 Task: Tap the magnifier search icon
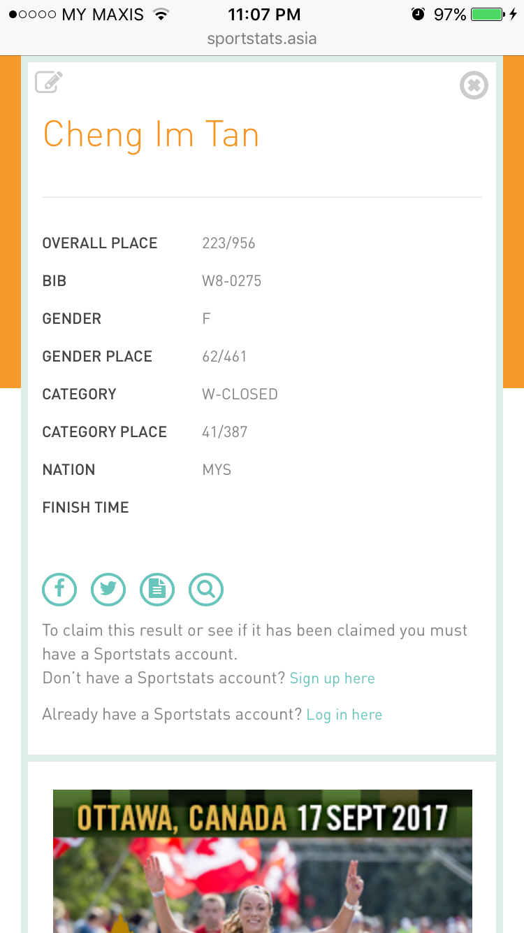pos(206,590)
